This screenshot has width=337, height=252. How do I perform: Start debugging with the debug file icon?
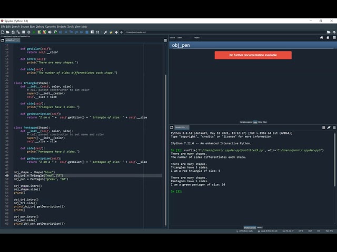coord(61,32)
